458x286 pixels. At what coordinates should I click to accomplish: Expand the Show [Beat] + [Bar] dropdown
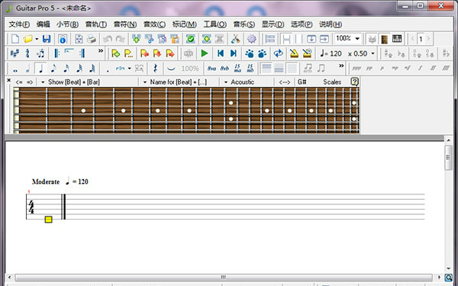[43, 82]
